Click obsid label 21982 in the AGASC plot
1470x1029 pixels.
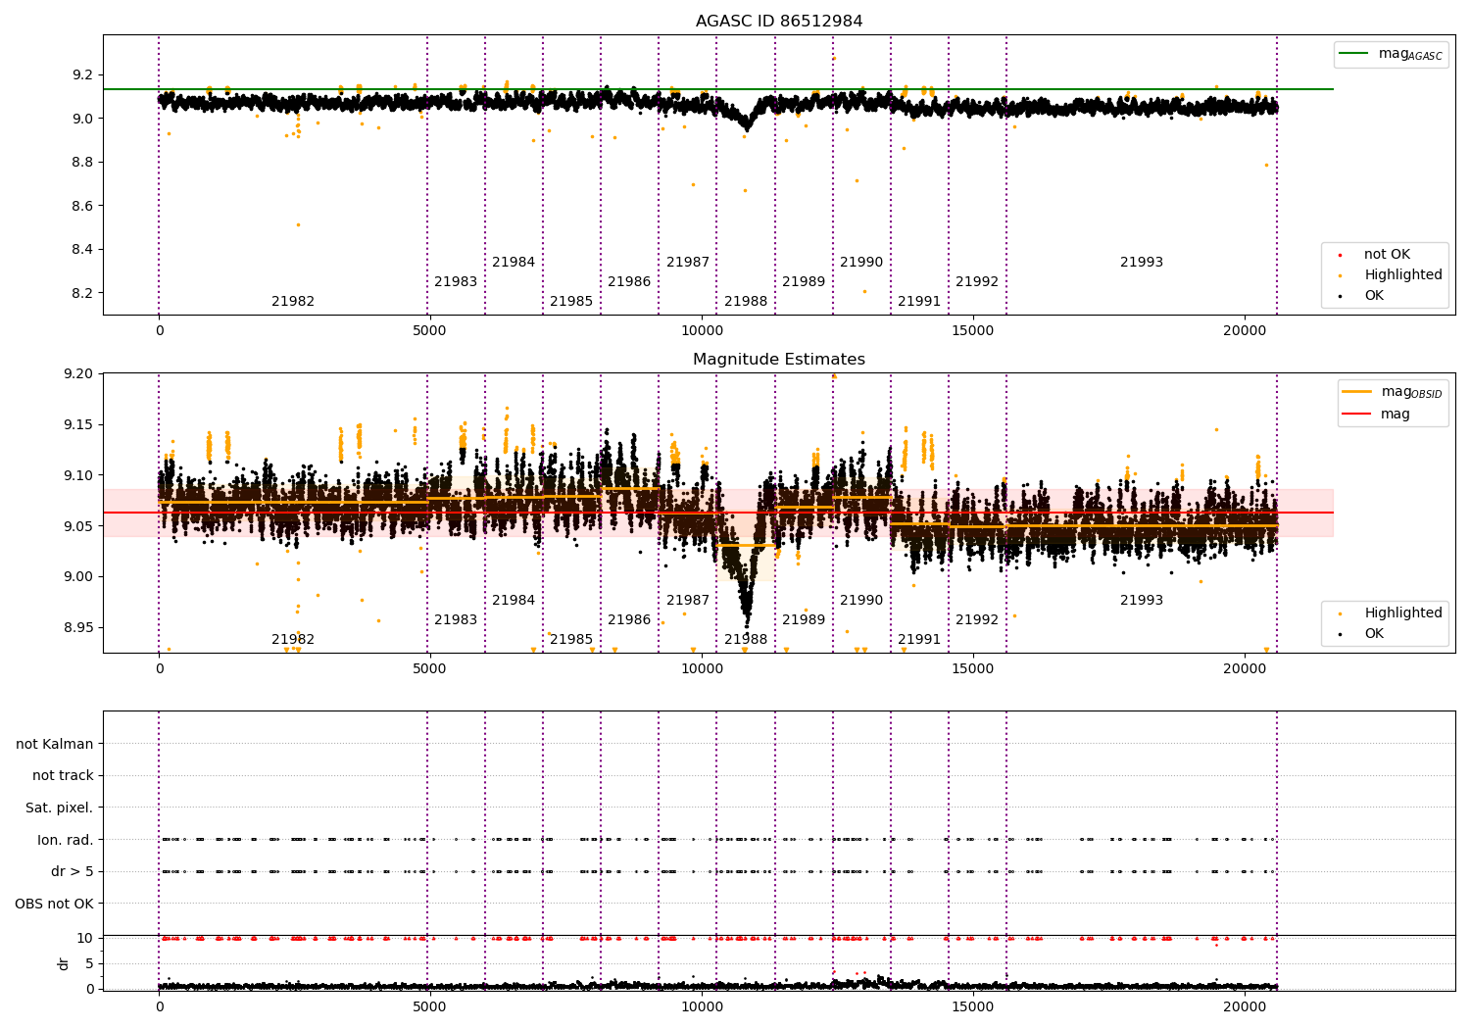tap(293, 301)
